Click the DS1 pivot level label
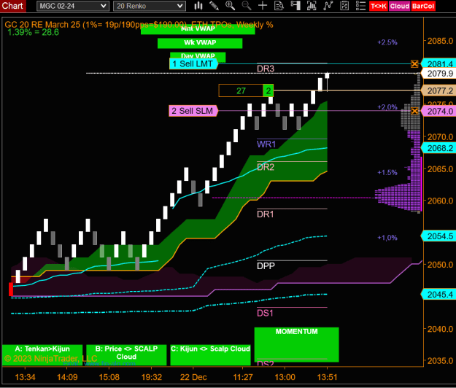The width and height of the screenshot is (456, 388). [265, 314]
